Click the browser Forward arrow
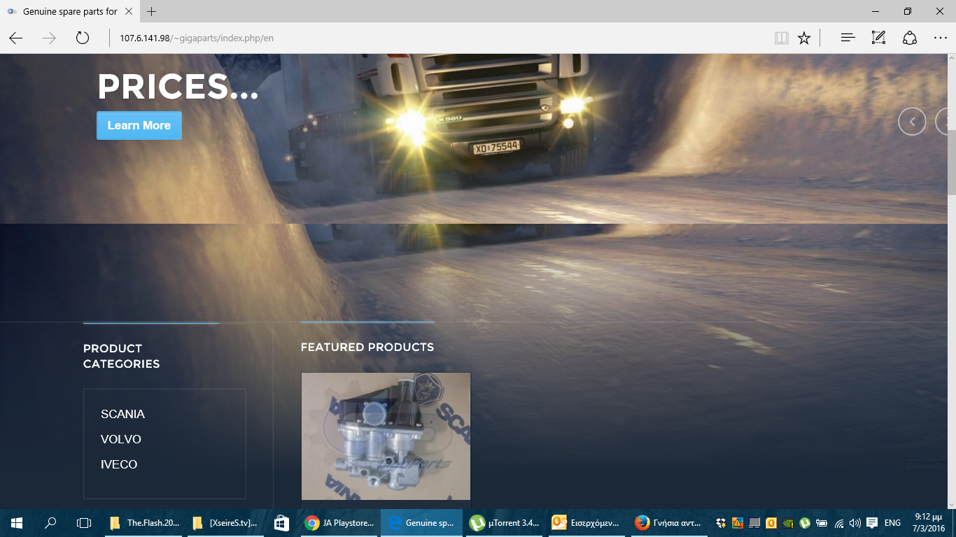 pyautogui.click(x=49, y=38)
